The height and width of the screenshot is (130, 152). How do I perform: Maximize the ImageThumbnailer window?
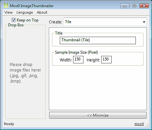134,6
